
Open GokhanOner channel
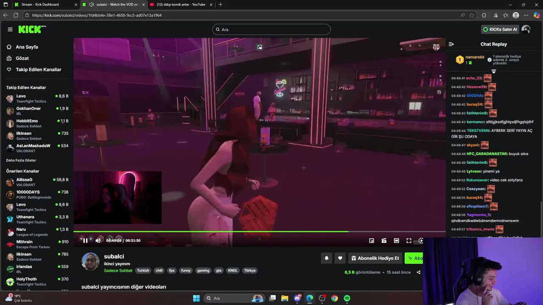(x=37, y=111)
